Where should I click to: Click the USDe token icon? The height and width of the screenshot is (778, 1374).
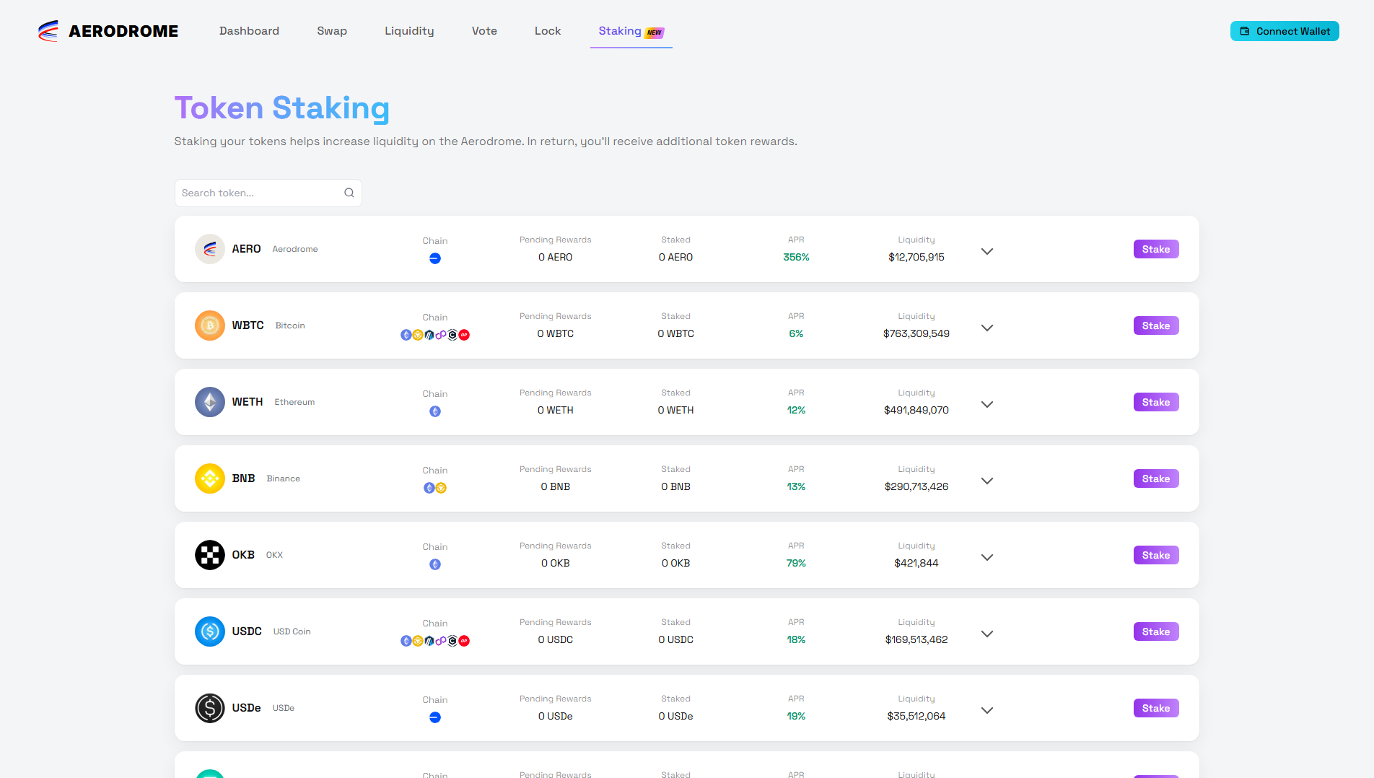click(210, 708)
